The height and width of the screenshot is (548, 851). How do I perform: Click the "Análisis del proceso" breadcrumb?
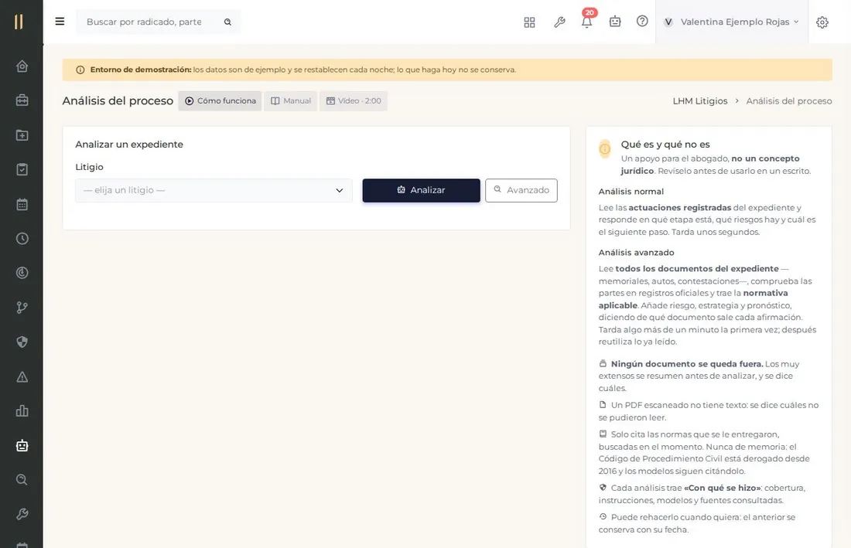[x=788, y=100]
